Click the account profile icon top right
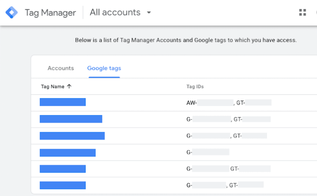 (316, 12)
